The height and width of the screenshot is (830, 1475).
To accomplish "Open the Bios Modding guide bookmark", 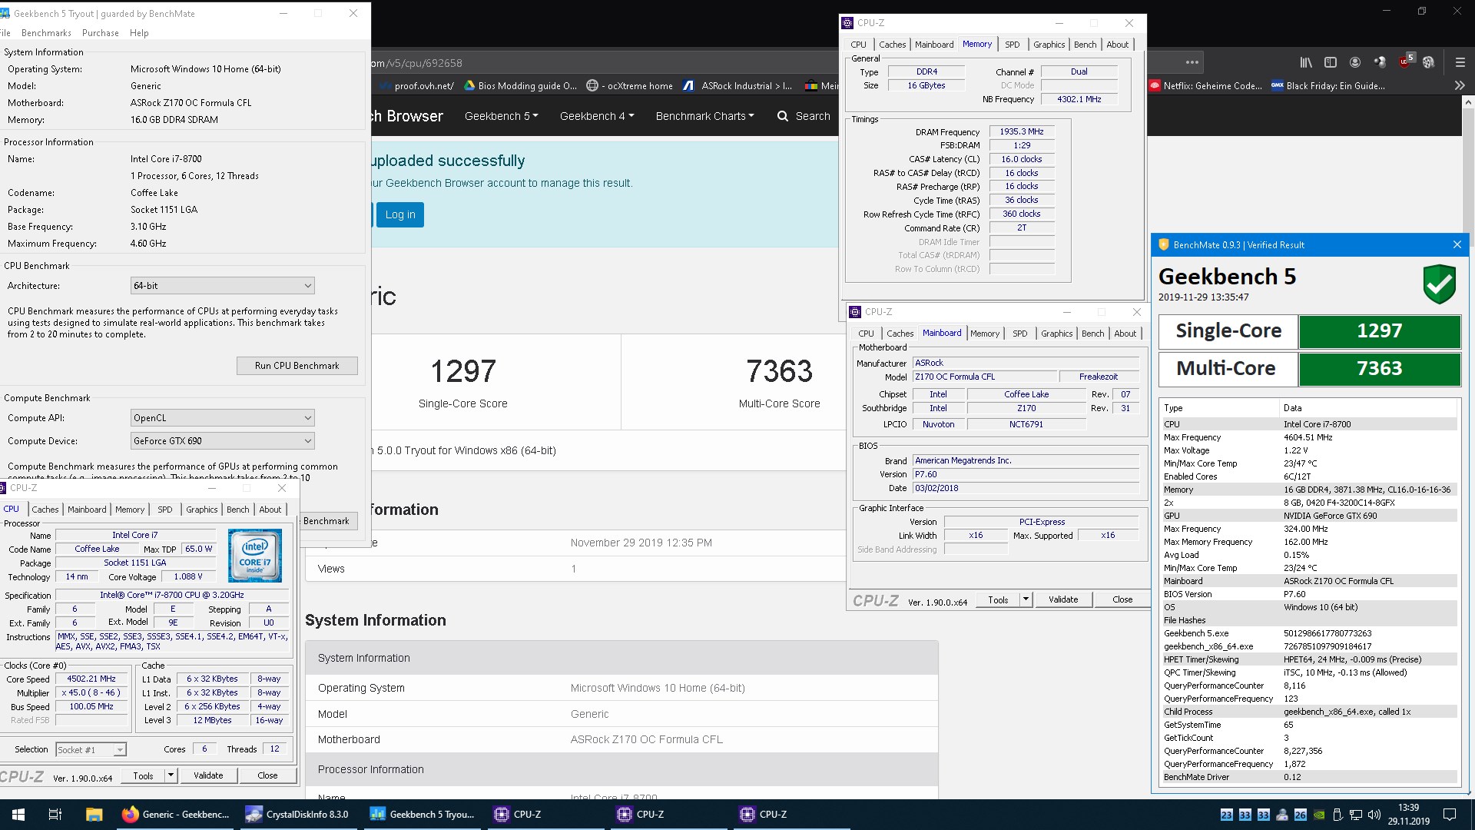I will point(520,86).
